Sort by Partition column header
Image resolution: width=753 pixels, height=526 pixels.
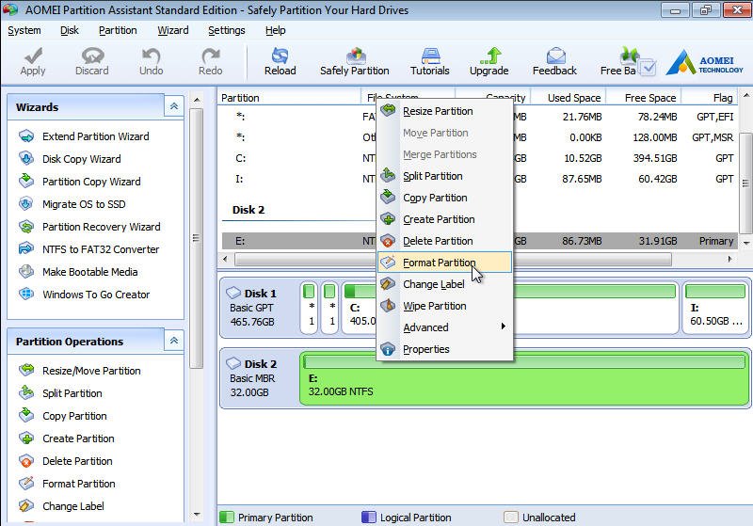click(x=289, y=98)
